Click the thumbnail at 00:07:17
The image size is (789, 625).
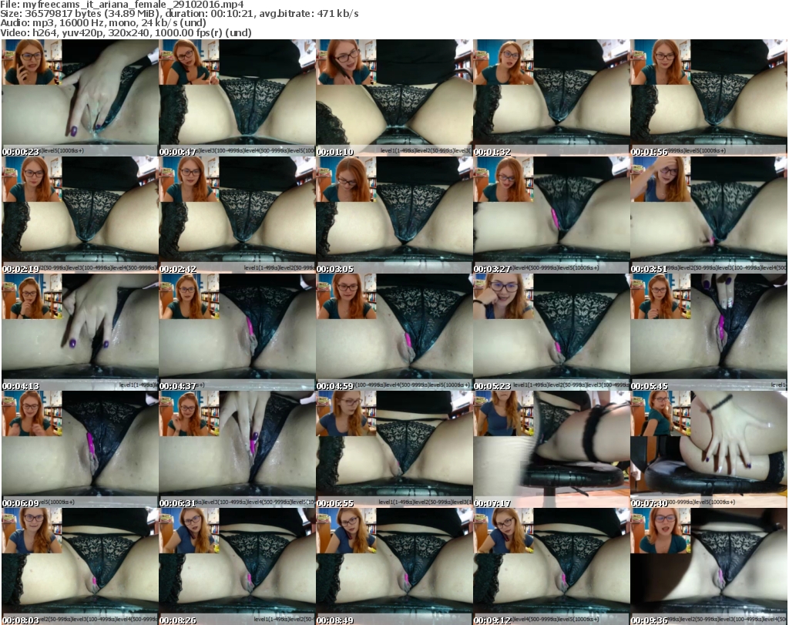551,449
